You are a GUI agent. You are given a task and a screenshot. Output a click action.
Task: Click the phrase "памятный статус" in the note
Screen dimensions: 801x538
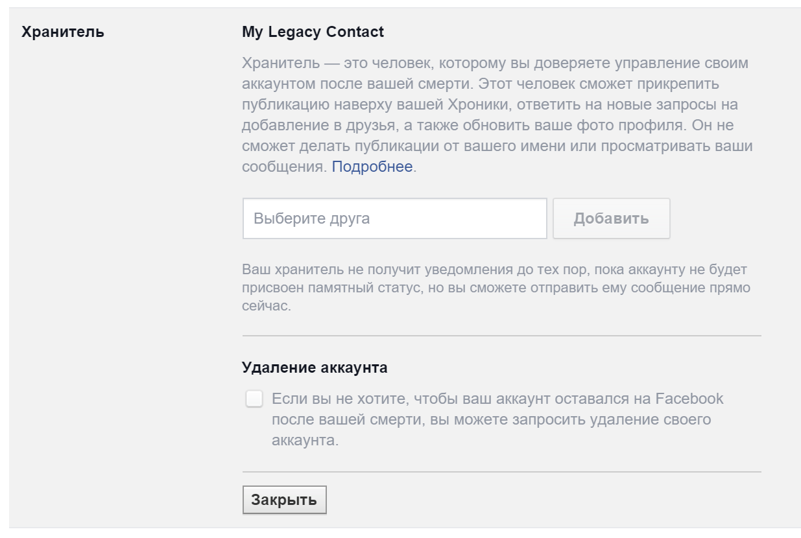(x=355, y=288)
